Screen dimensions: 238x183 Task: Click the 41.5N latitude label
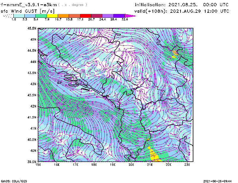(32, 117)
